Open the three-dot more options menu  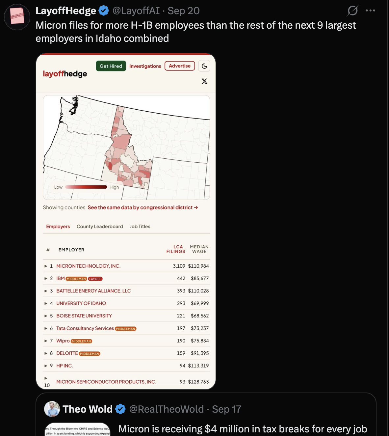[x=371, y=11]
